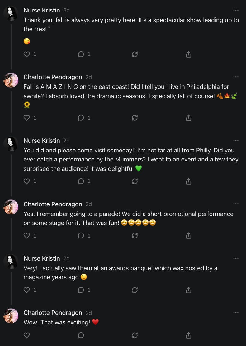Reply to Nurse Kristin's Mummers comment
Image resolution: width=246 pixels, height=346 pixels.
coord(81,181)
